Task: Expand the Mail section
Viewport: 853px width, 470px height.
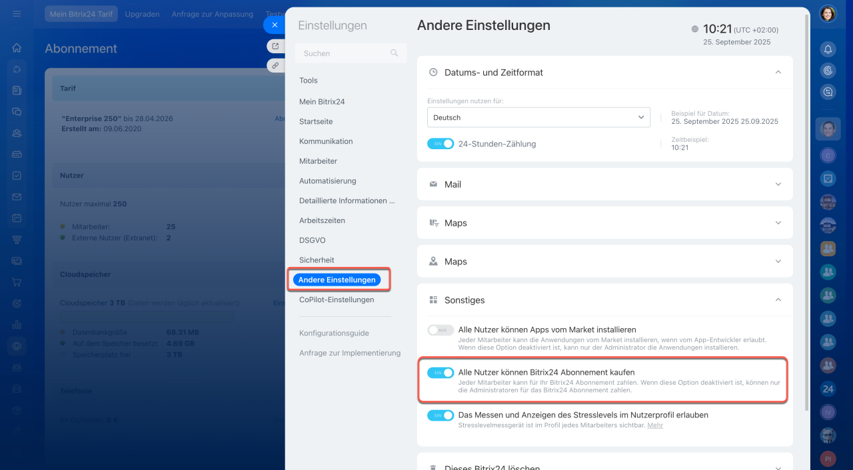Action: 778,184
